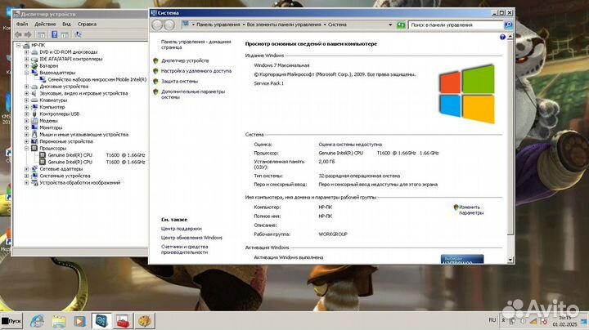Expand IDE ATA/ATAPI контроллеры node
Image resolution: width=589 pixels, height=330 pixels.
point(27,59)
